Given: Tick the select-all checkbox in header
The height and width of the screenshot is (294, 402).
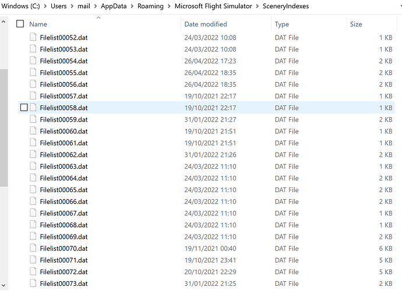Looking at the screenshot, I should click(x=20, y=24).
